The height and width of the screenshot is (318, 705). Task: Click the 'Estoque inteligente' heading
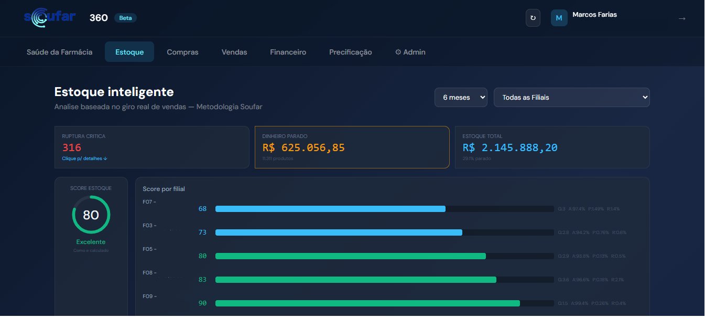[x=114, y=92]
